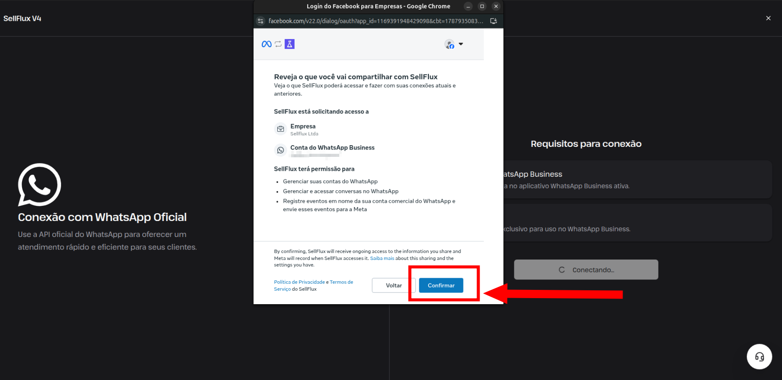Expand the Facebook account dropdown arrow
The width and height of the screenshot is (782, 380).
(461, 44)
